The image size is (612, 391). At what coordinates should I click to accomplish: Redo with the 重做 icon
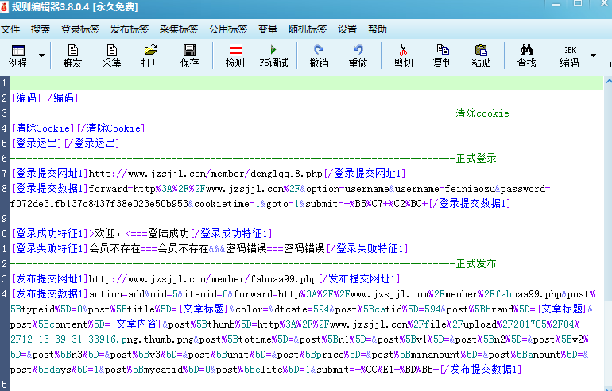[x=358, y=56]
